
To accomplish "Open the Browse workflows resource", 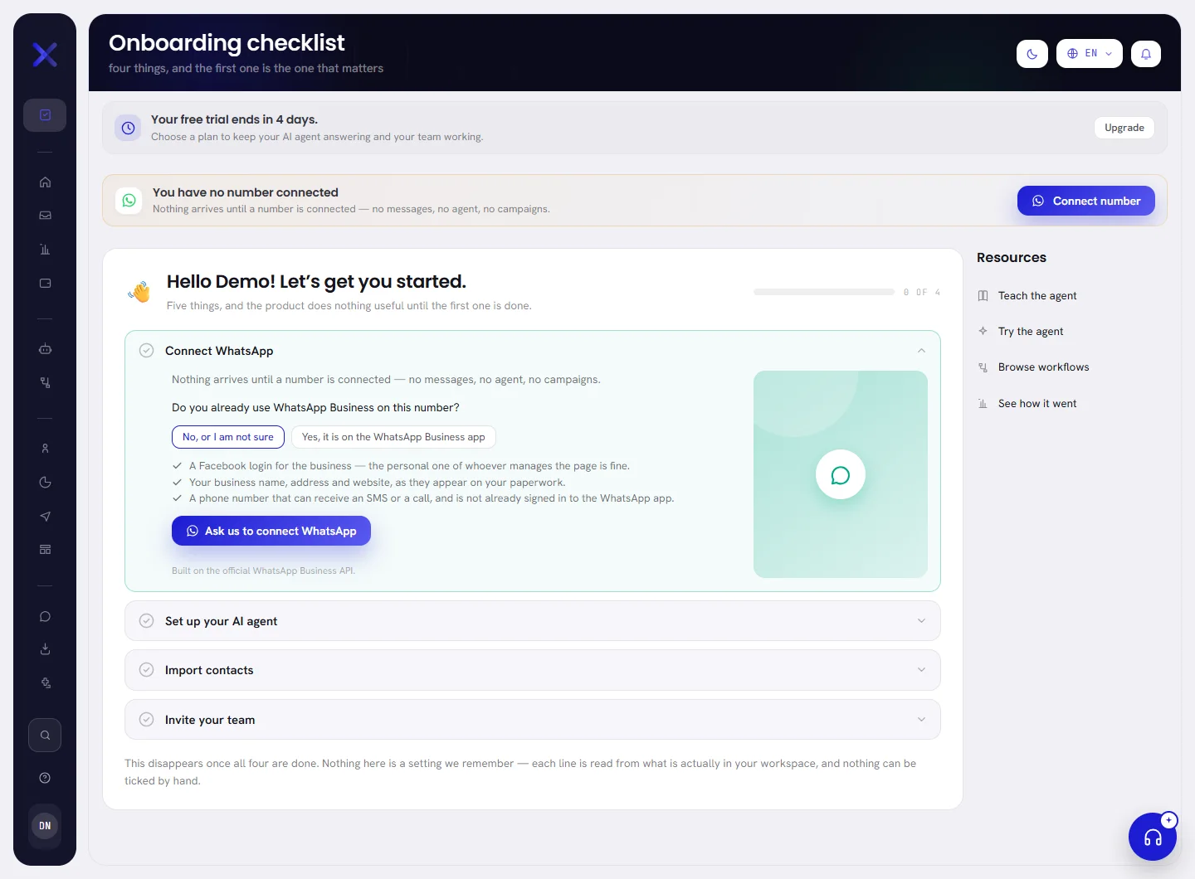I will pos(1033,367).
